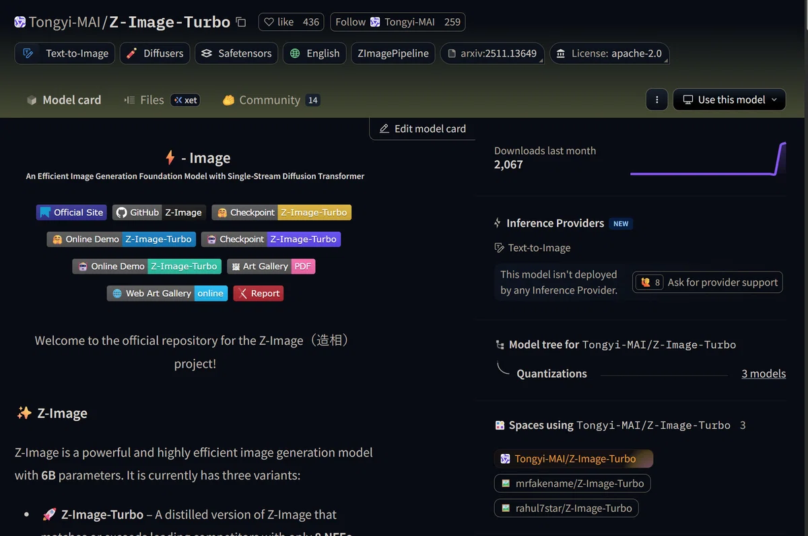Switch to the Files tab
Image resolution: width=808 pixels, height=536 pixels.
click(x=162, y=100)
